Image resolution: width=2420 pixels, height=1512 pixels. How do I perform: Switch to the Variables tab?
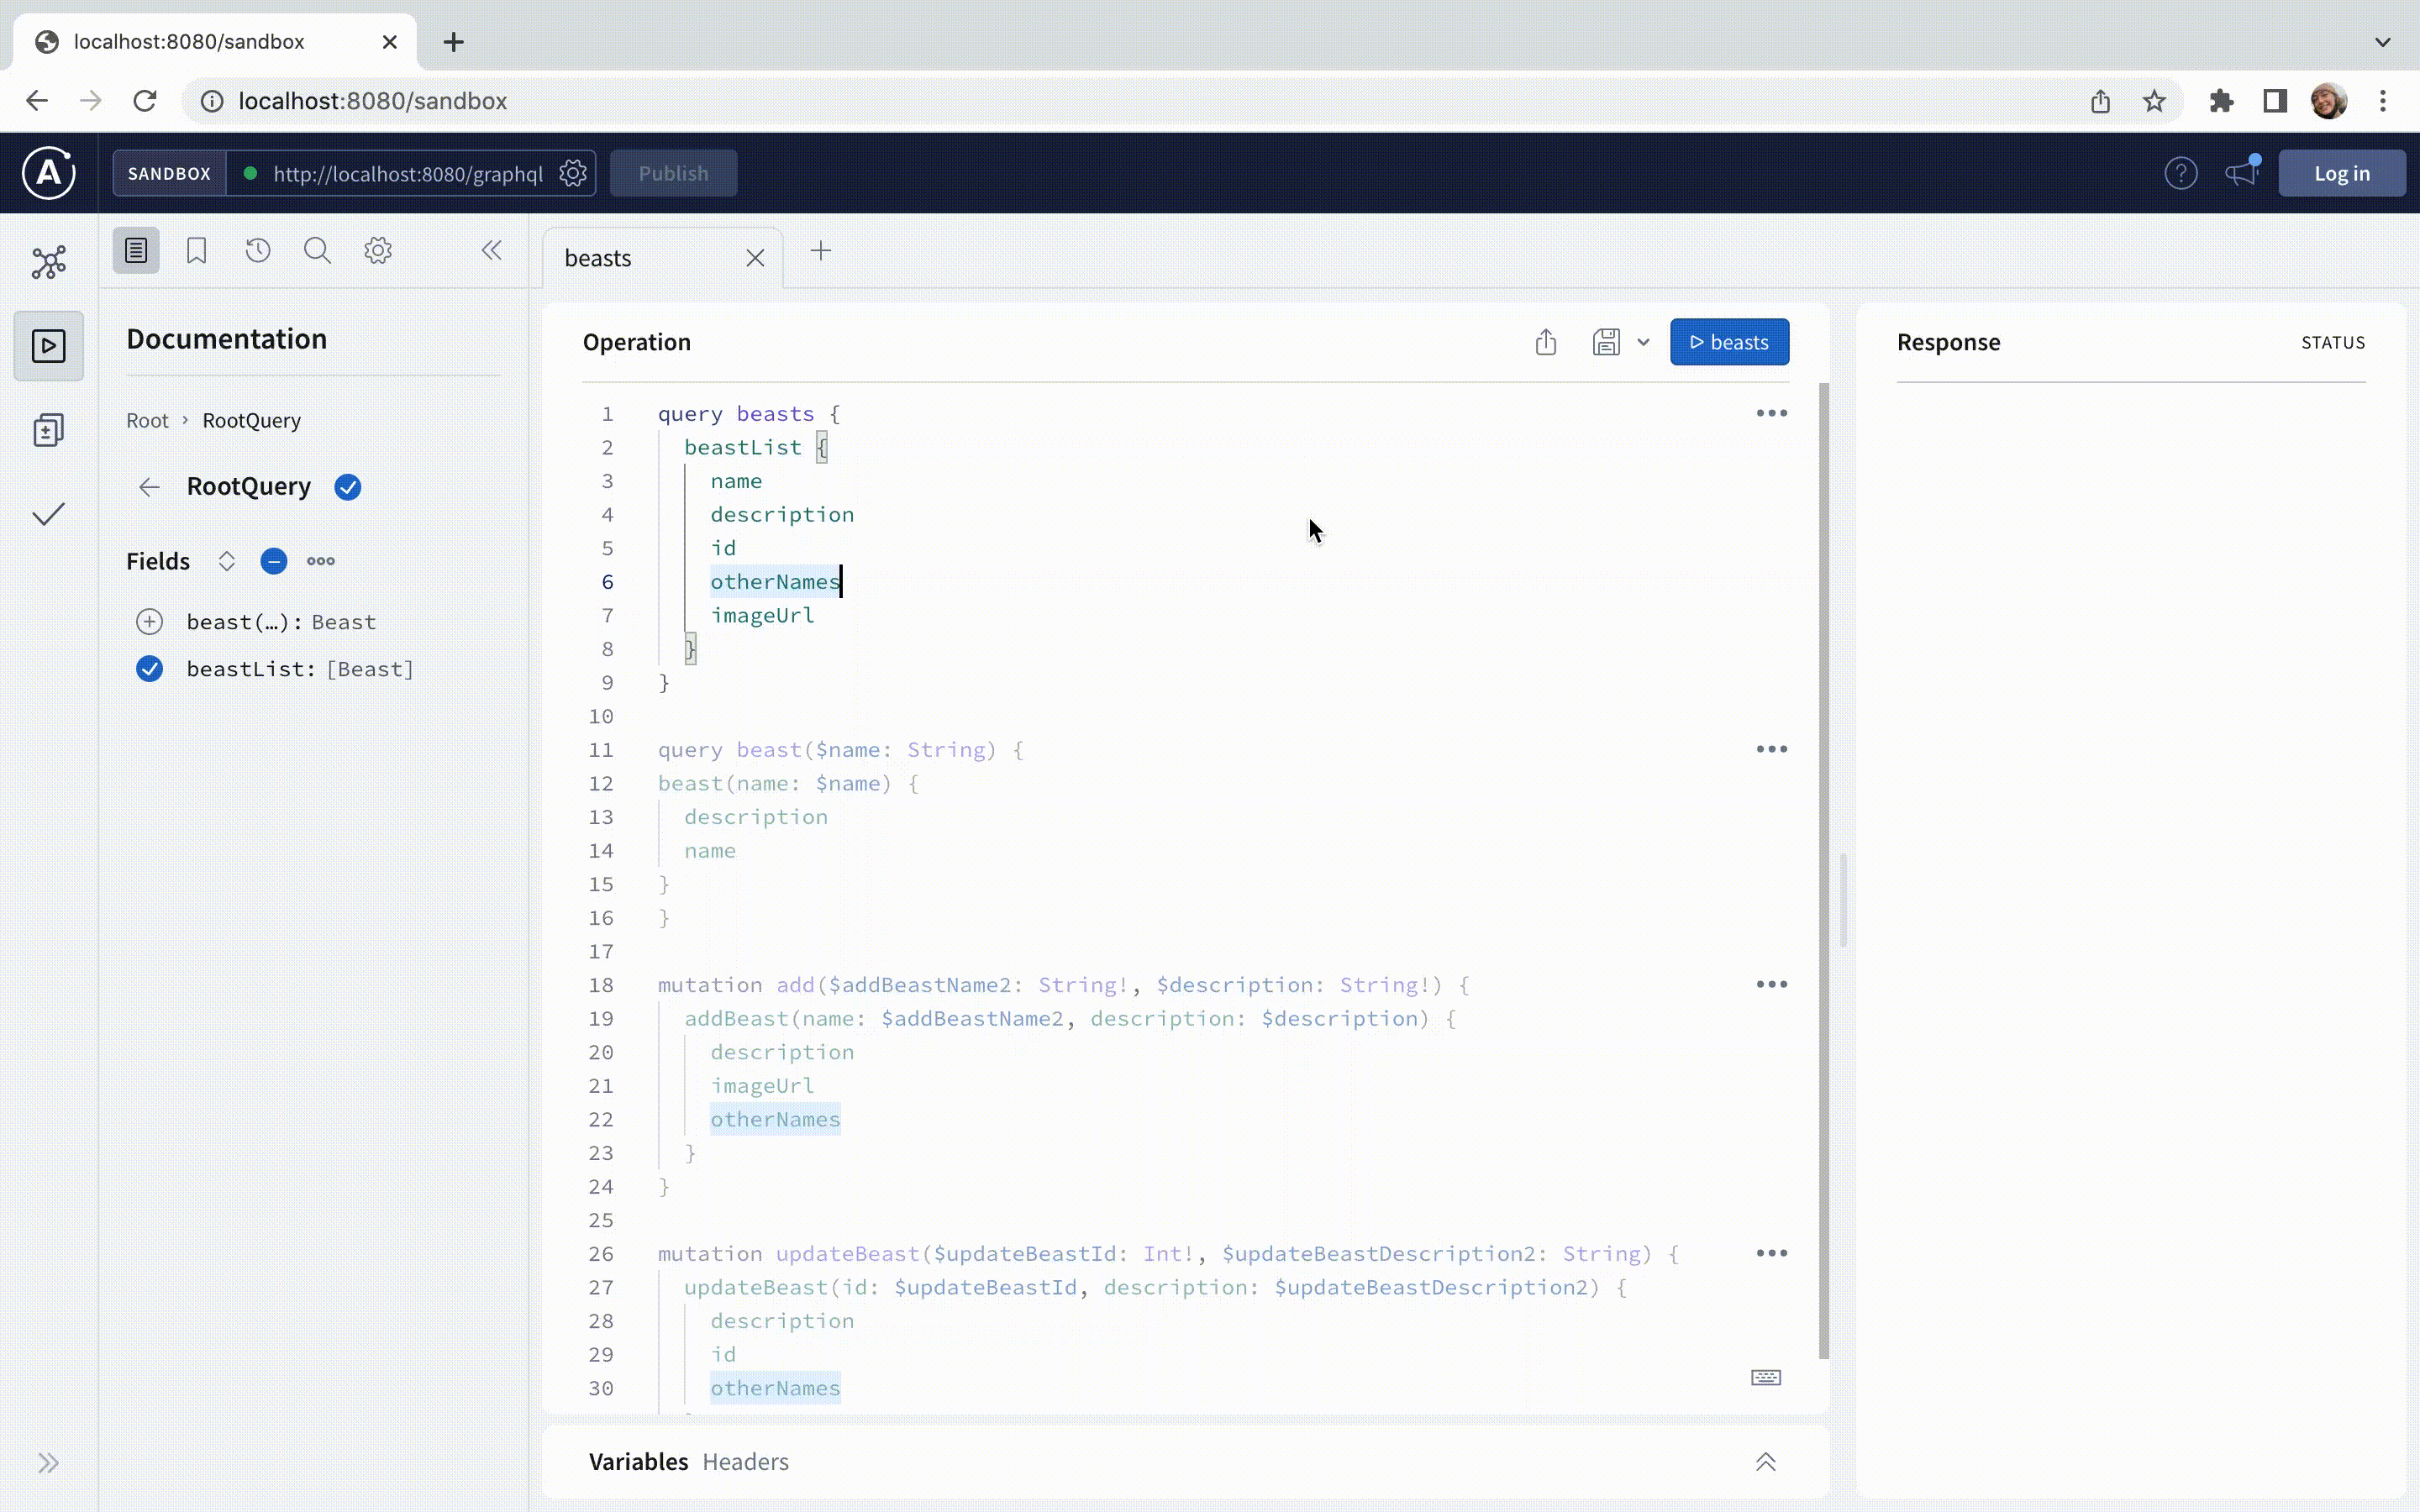[638, 1462]
